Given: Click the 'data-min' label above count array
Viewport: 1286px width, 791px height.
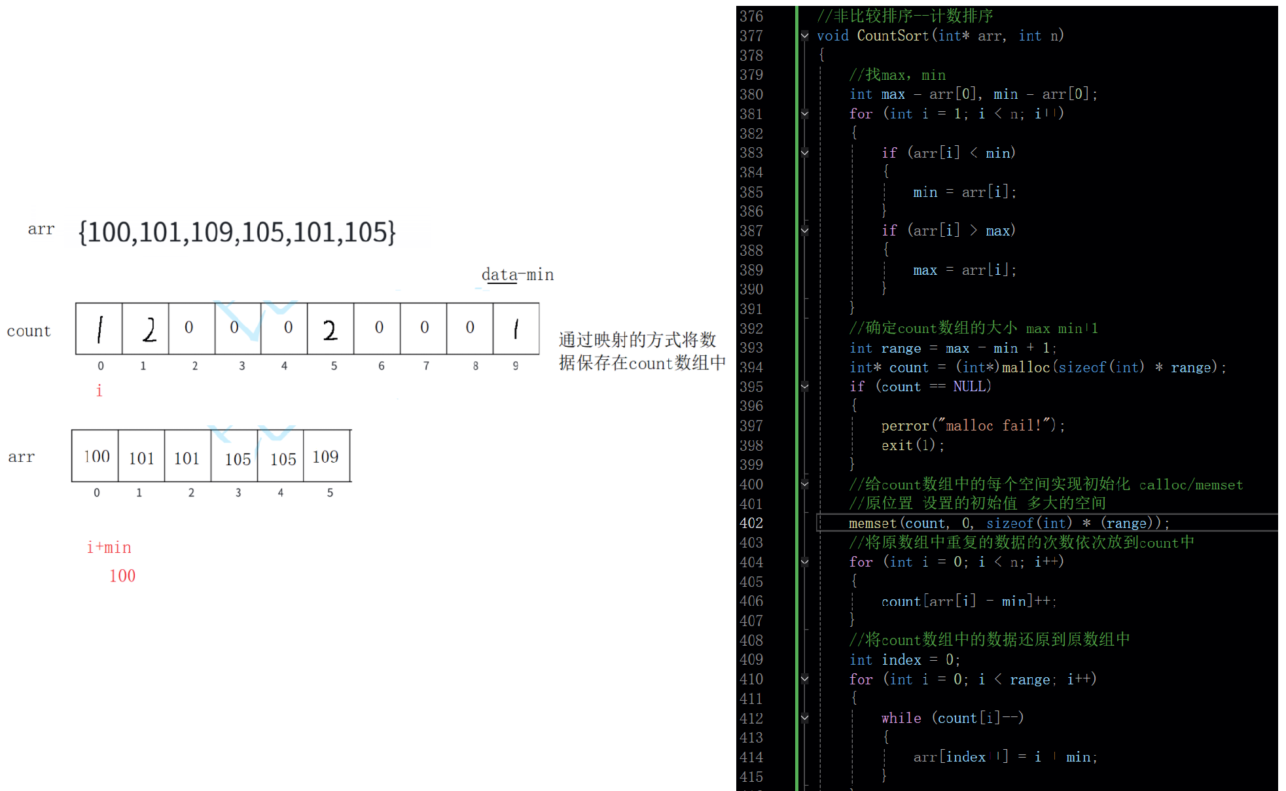Looking at the screenshot, I should (x=517, y=275).
